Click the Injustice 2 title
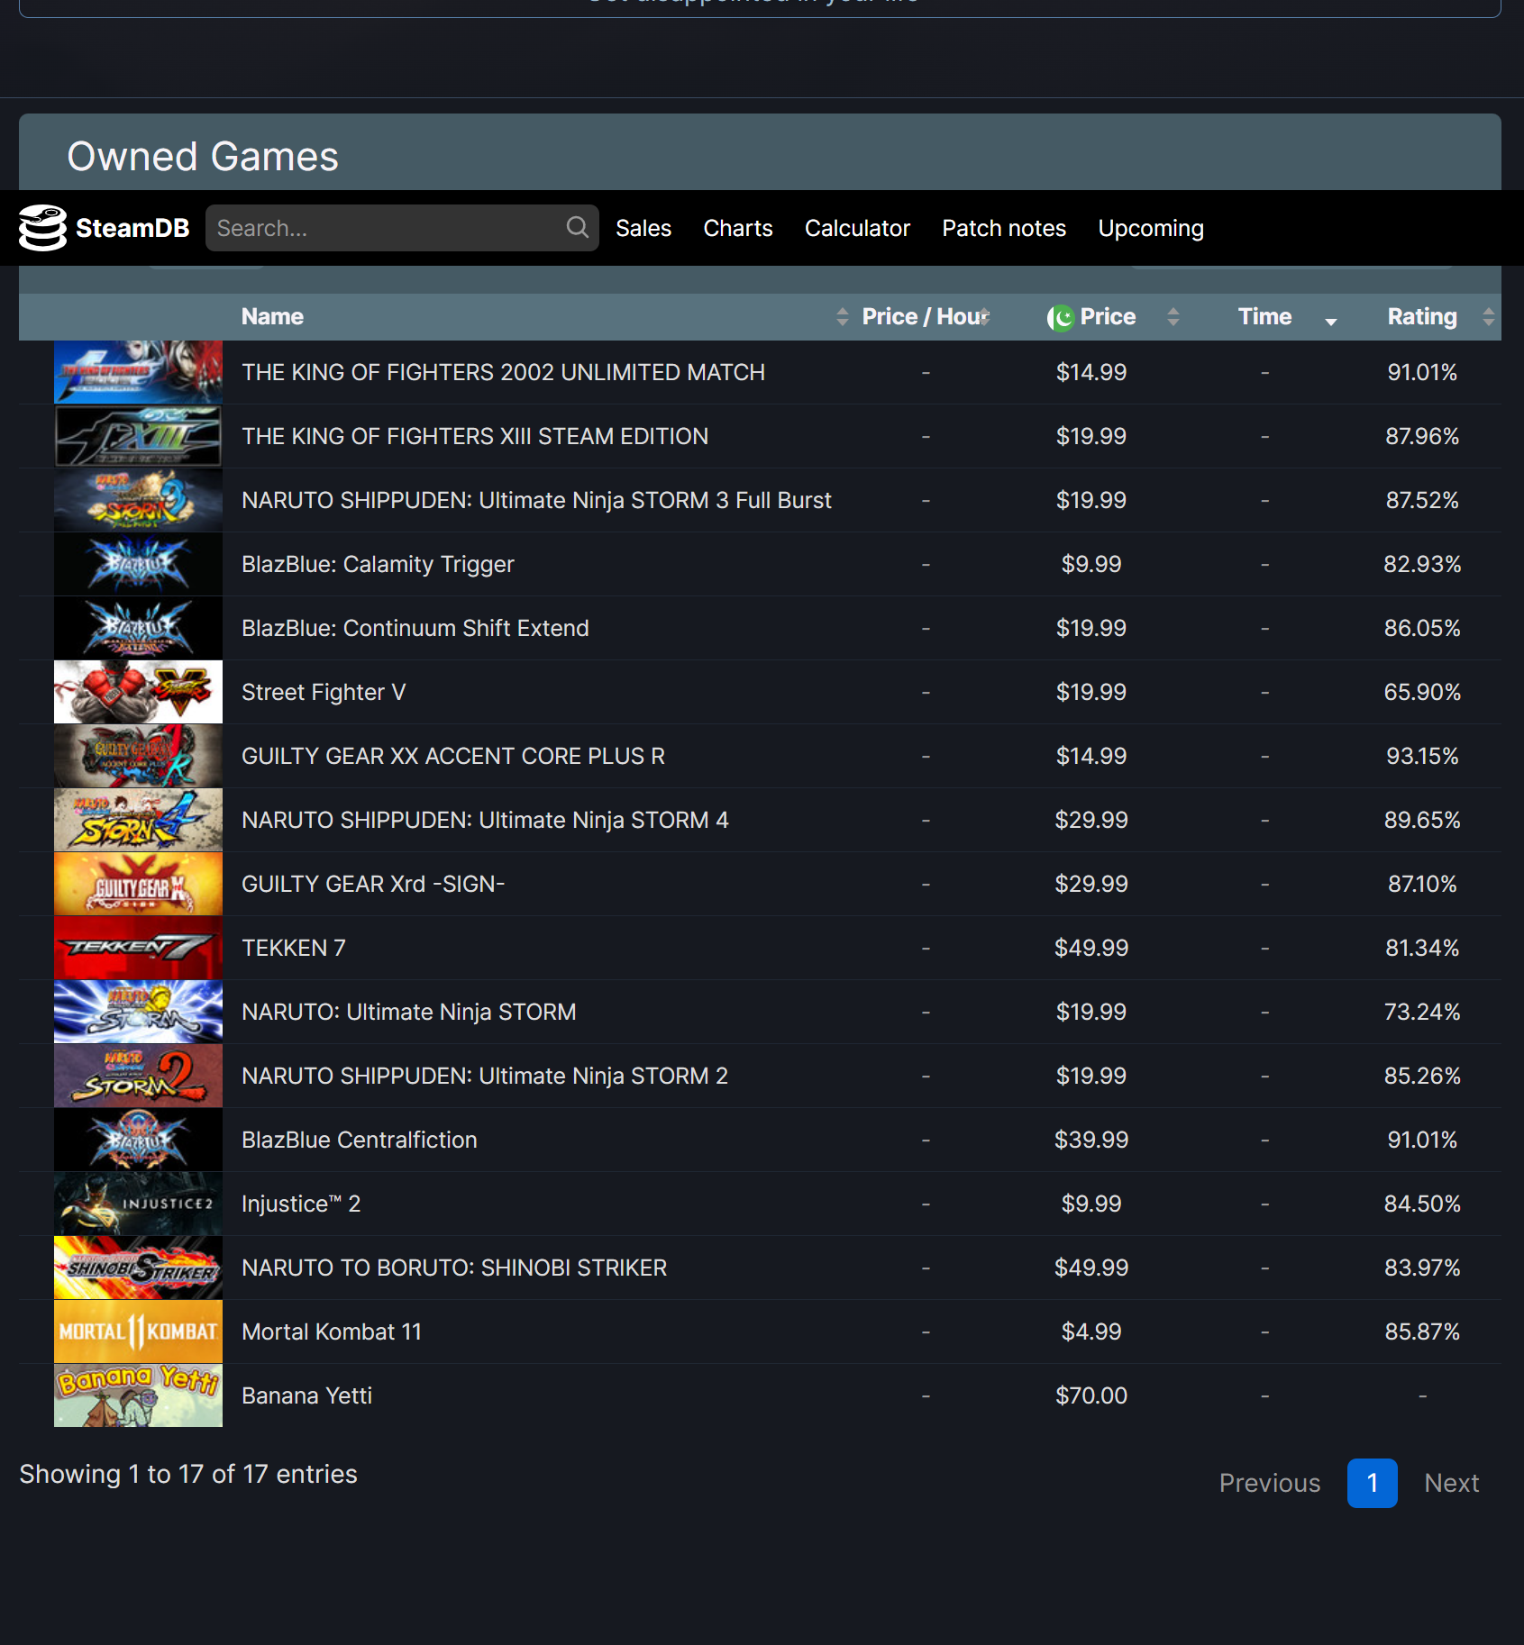Screen dimensions: 1524x1645 tap(301, 1204)
